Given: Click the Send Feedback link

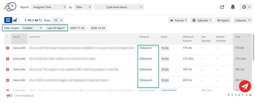Looking at the screenshot, I should tap(24, 96).
